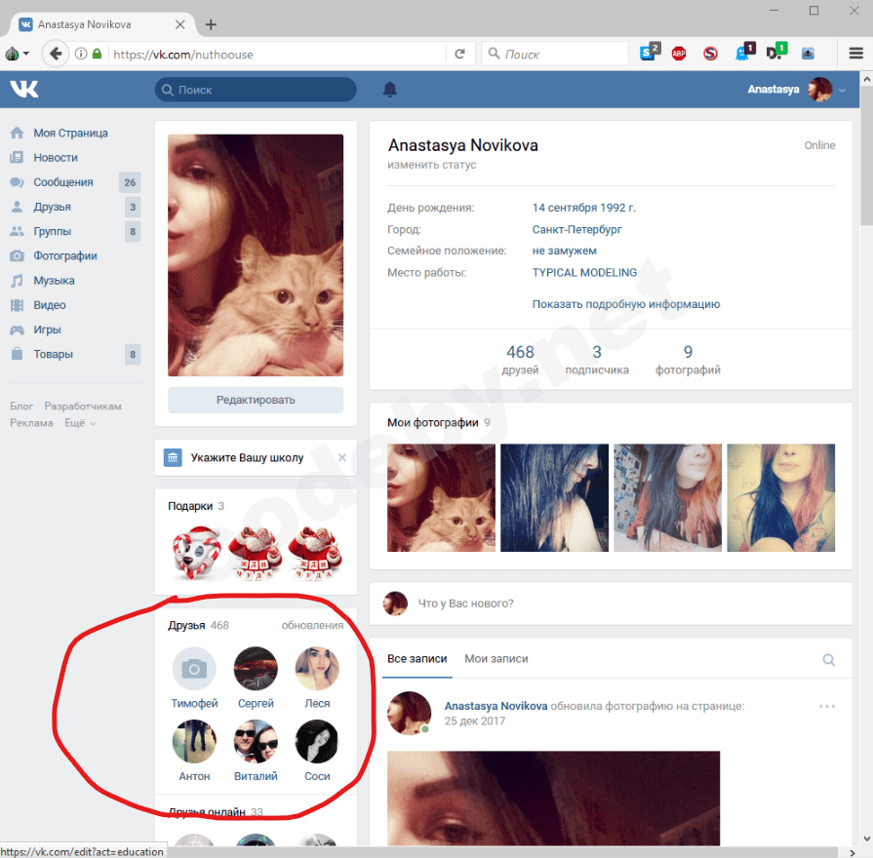The width and height of the screenshot is (873, 858).
Task: Select the 'Все записи' tab
Action: point(417,658)
